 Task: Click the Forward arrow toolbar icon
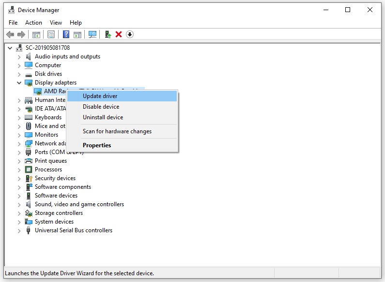[x=21, y=34]
